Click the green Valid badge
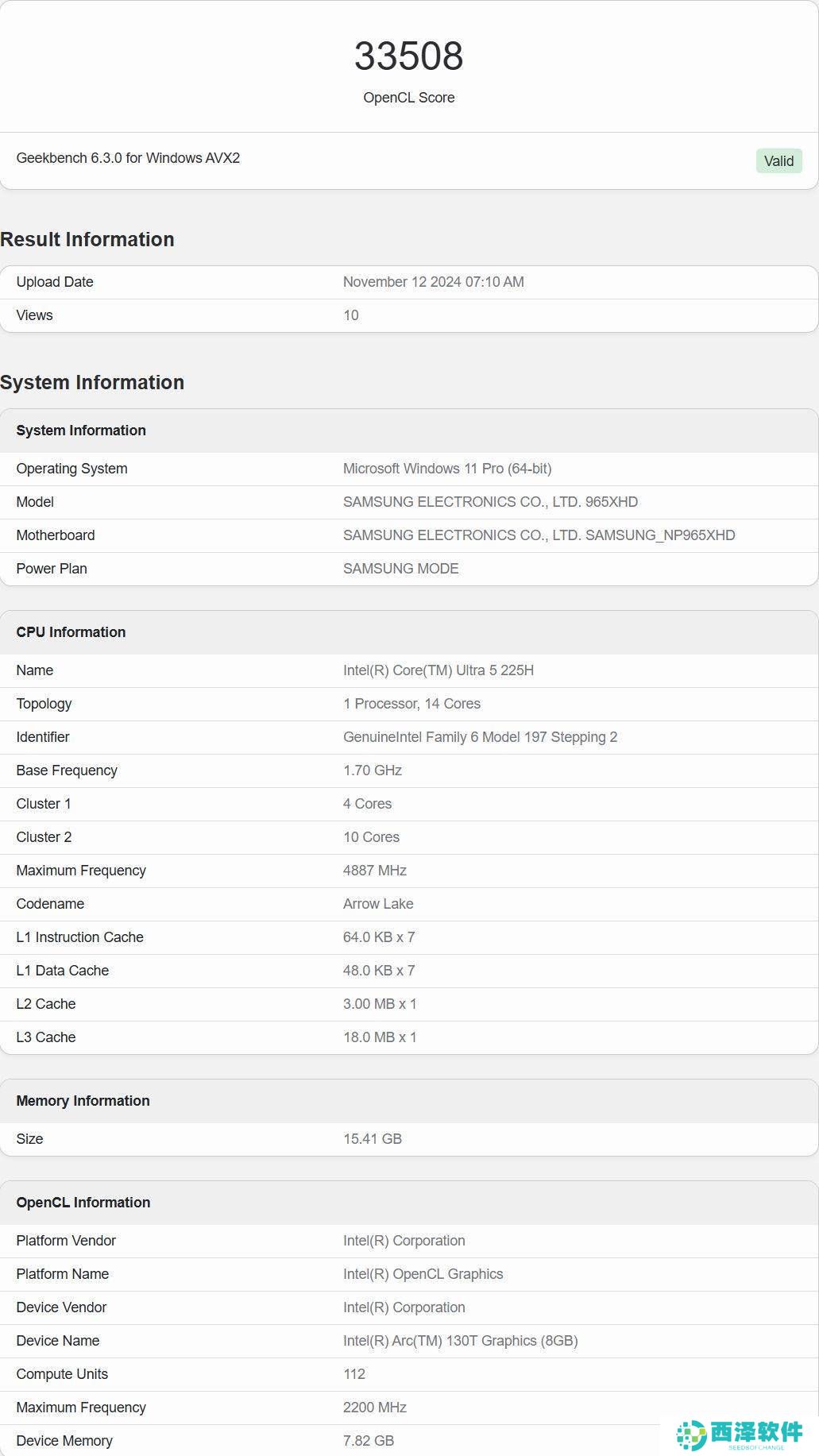819x1456 pixels. (778, 161)
